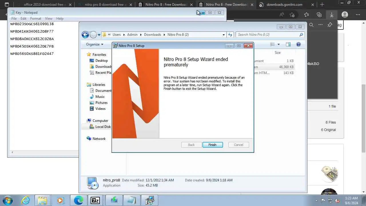Select Desktop under Favorites
The width and height of the screenshot is (366, 206).
[x=102, y=61]
